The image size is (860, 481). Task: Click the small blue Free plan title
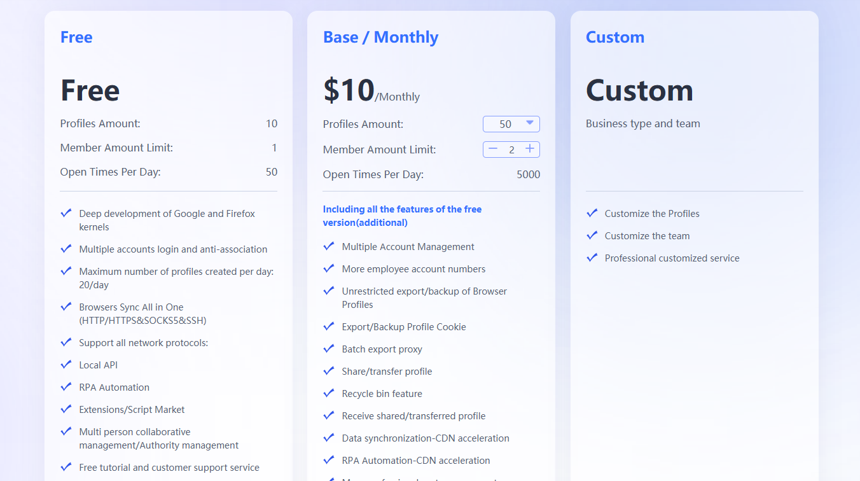coord(76,38)
